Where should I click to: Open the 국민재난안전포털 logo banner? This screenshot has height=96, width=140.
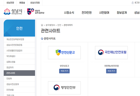click(111, 53)
